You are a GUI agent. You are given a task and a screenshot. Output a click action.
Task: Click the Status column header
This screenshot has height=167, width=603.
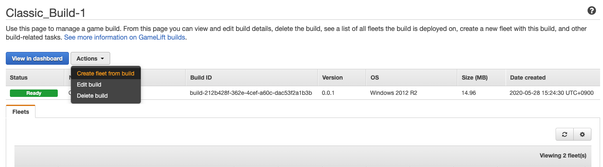coord(19,78)
